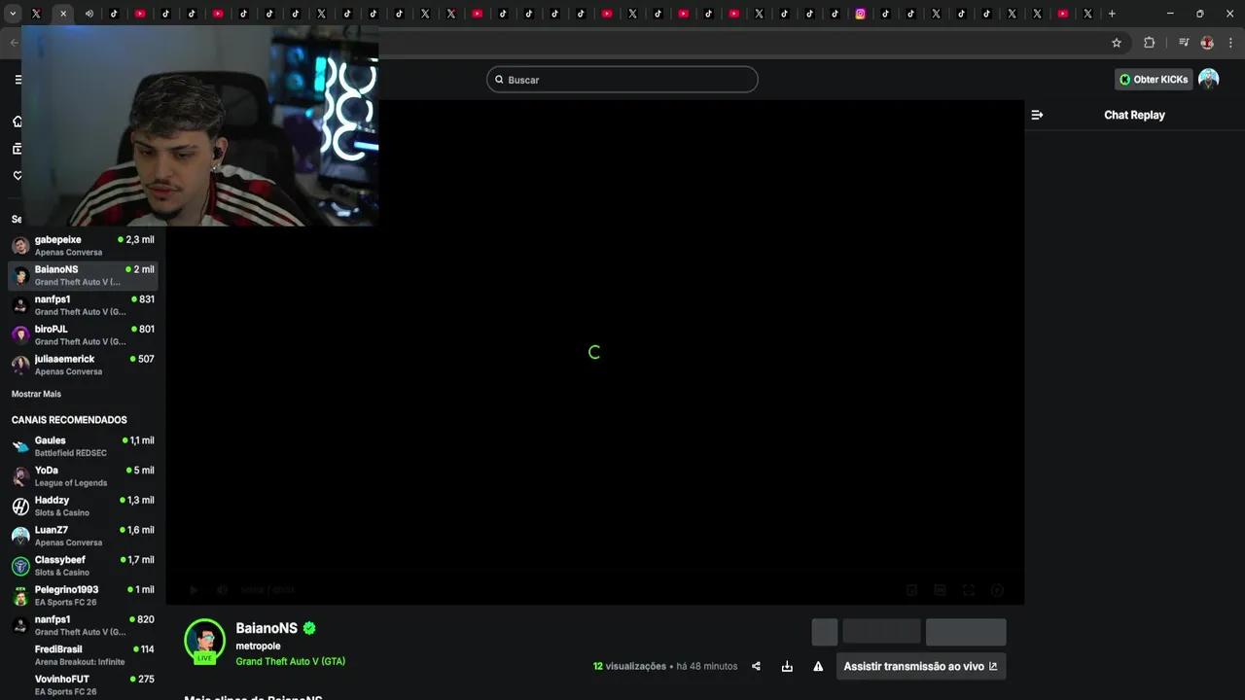Open Pelegrino1993 recommended channel
The width and height of the screenshot is (1245, 700).
[83, 595]
